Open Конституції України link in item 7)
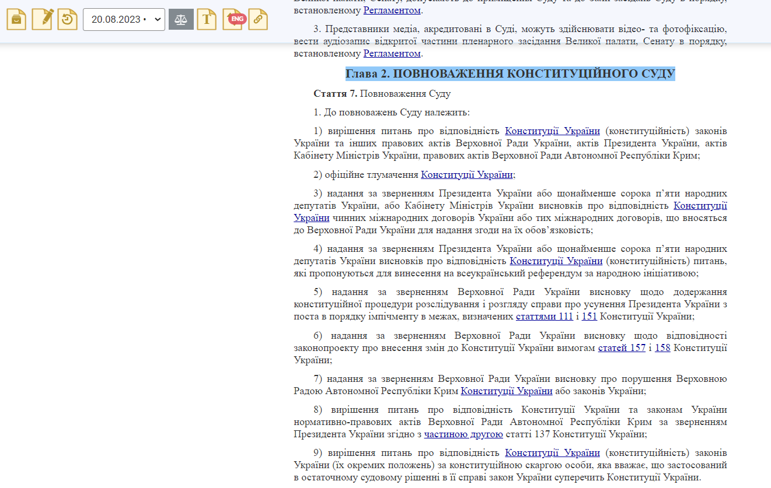 click(x=507, y=391)
